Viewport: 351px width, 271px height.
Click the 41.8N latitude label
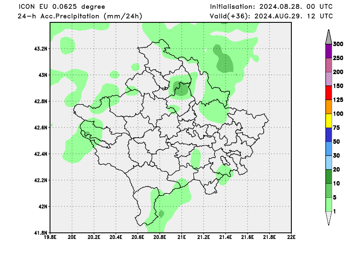pos(40,233)
